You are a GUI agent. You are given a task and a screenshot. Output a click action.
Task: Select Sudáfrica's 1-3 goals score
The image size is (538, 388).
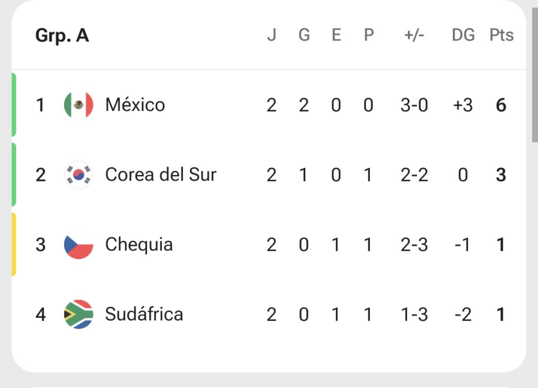[x=414, y=315]
